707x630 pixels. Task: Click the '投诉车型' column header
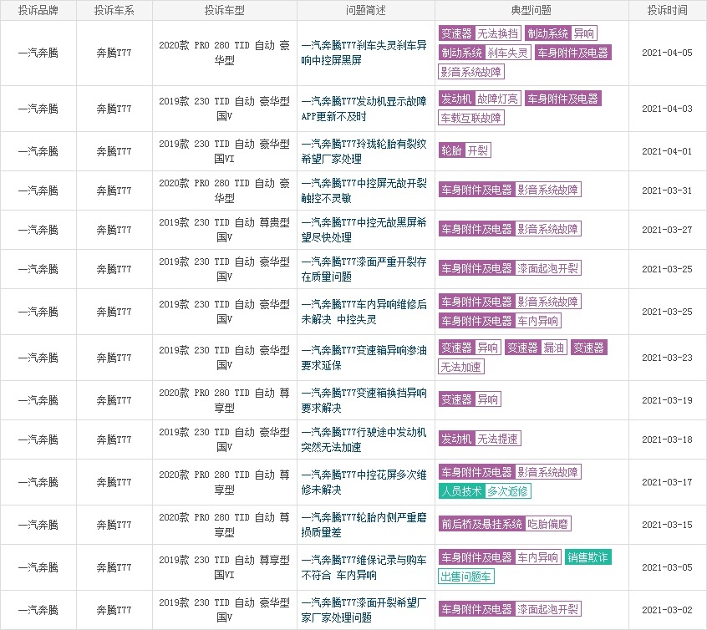tap(225, 10)
